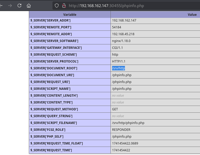Click the forward navigation arrow

[x=10, y=6]
